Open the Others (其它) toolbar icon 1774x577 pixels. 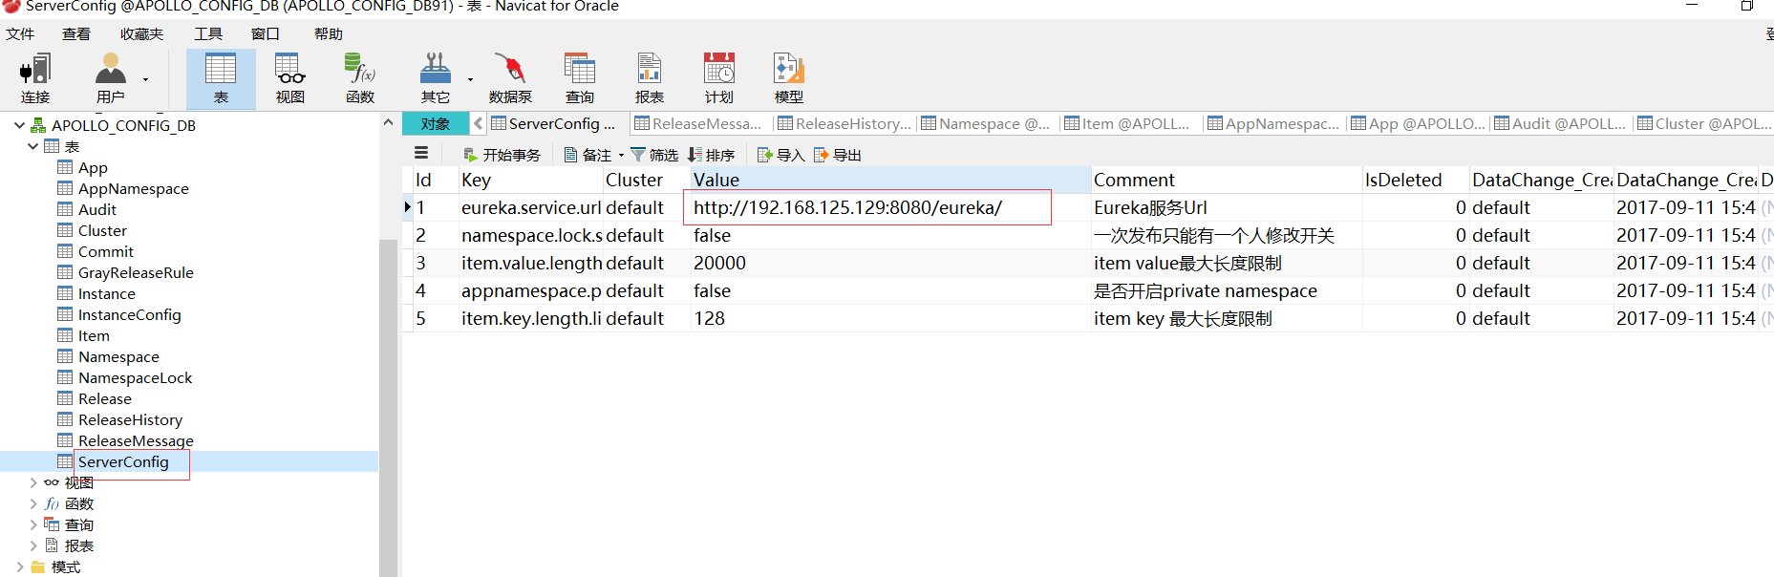[436, 79]
